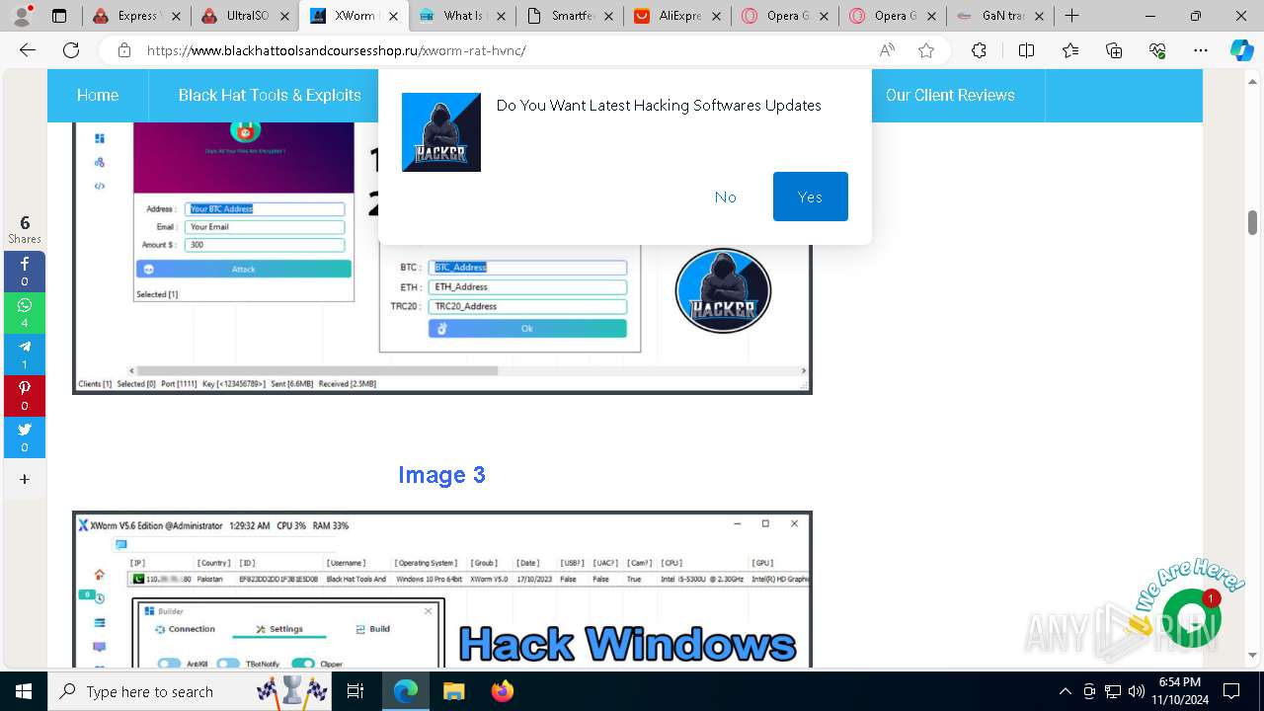The height and width of the screenshot is (711, 1264).
Task: Click the taskbar search box
Action: pyautogui.click(x=191, y=691)
